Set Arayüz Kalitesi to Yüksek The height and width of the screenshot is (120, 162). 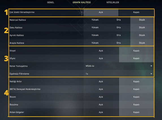tap(95, 43)
